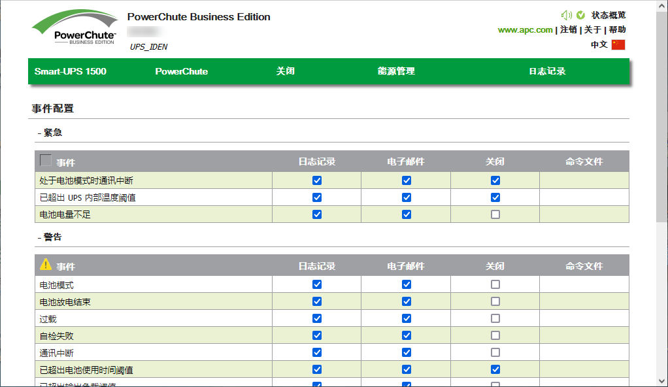Click the green checkmark status icon

580,15
